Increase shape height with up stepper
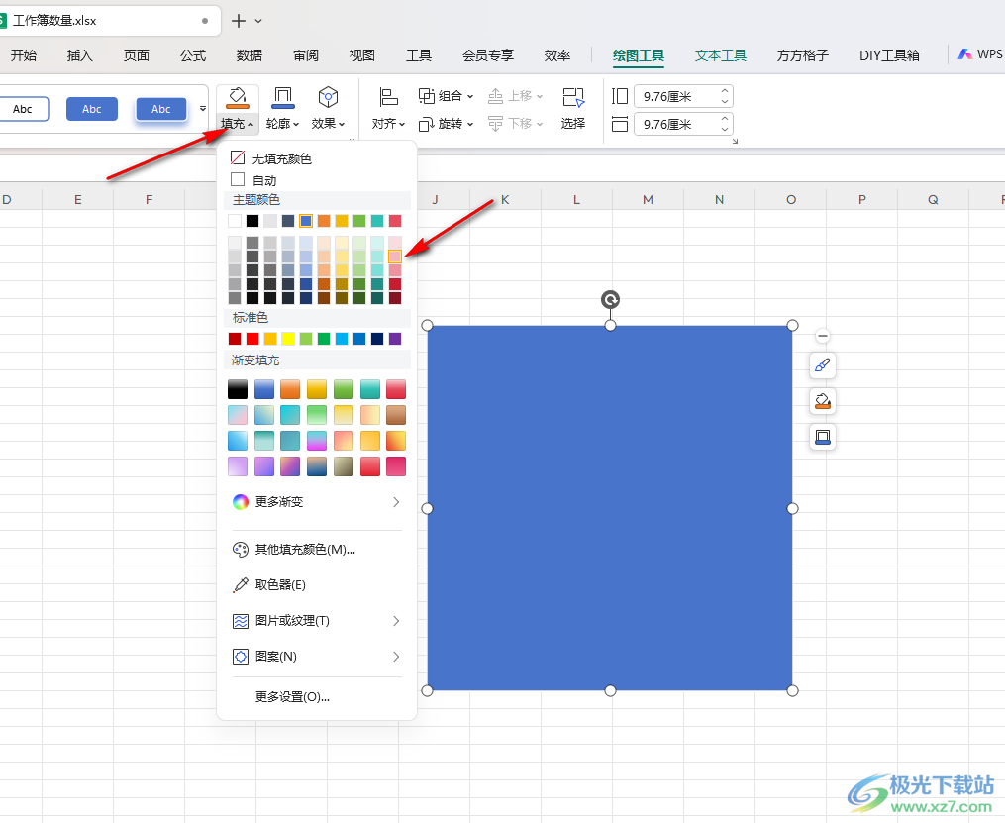1005x823 pixels. (x=725, y=90)
